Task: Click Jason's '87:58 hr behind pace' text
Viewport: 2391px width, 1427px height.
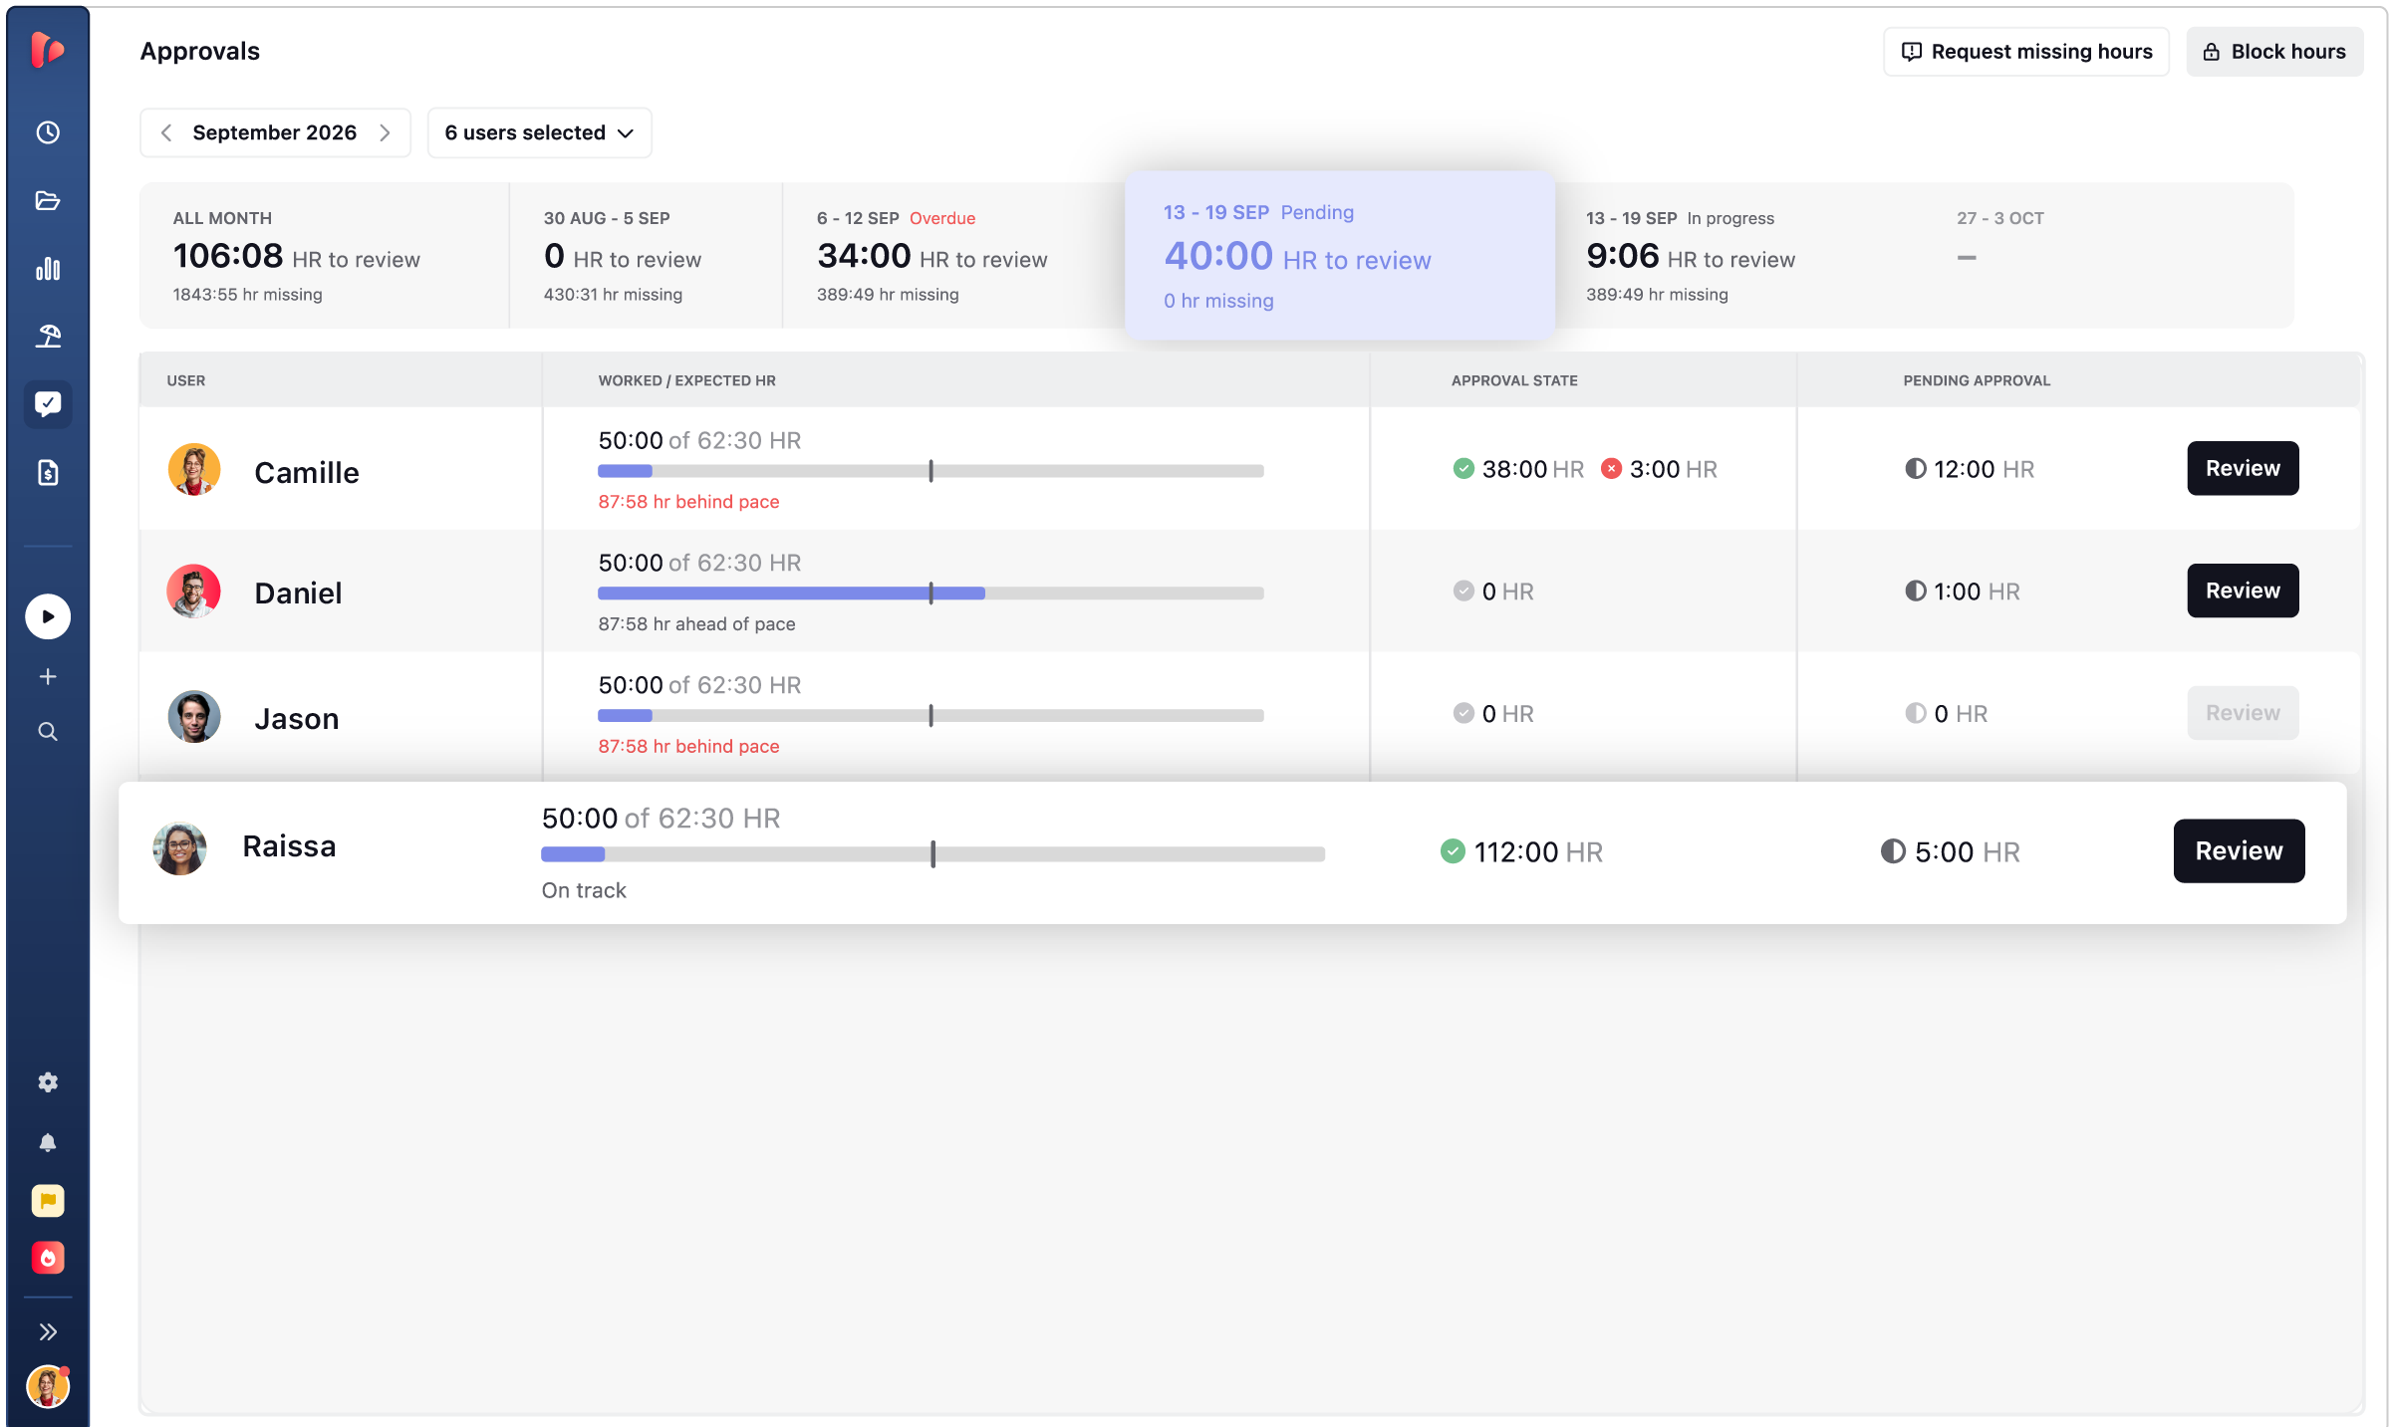Action: tap(688, 746)
